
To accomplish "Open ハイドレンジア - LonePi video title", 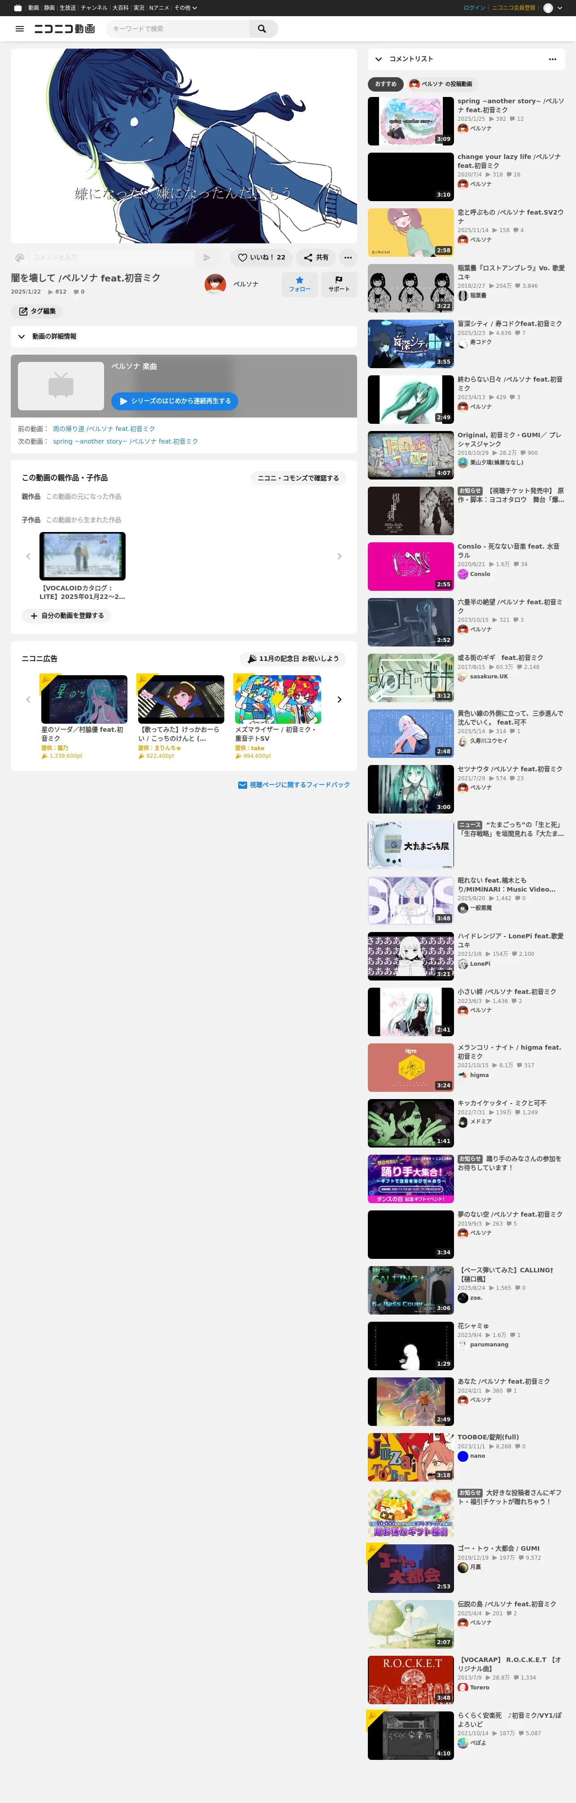I will coord(511,940).
